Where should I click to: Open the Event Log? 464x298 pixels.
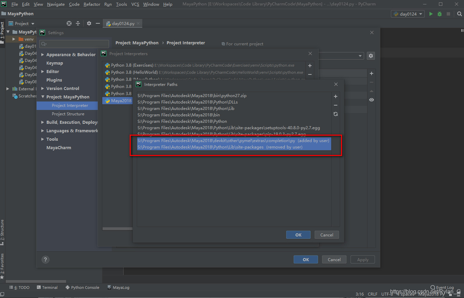coord(442,288)
